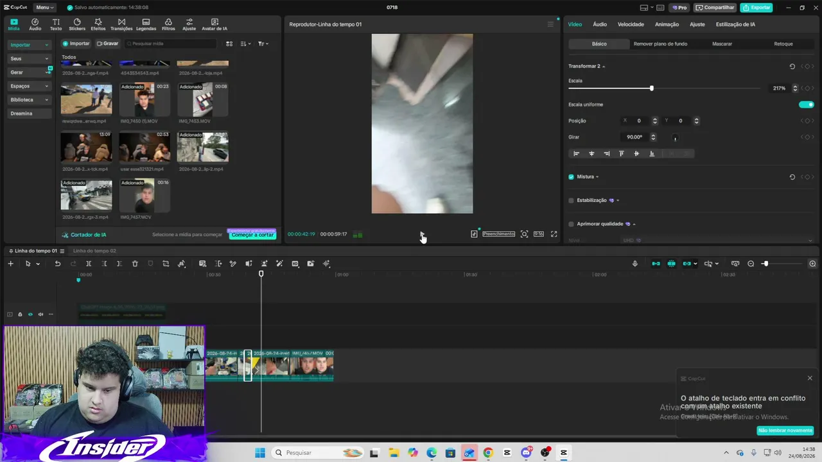Expand the Biblioteca sidebar section
The image size is (822, 462).
(x=29, y=99)
